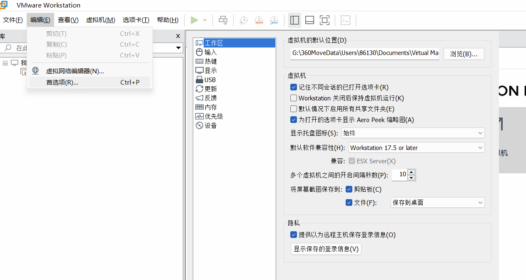Viewport: 526px width, 280px height.
Task: Open the 查看(V) menu
Action: 68,20
